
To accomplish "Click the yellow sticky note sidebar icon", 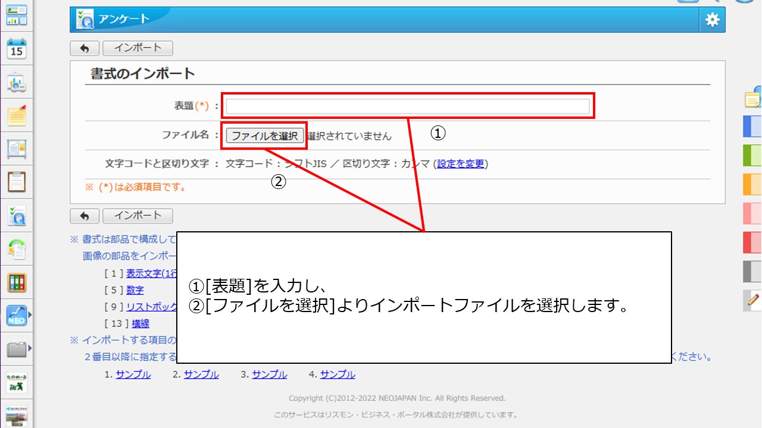I will pyautogui.click(x=17, y=115).
